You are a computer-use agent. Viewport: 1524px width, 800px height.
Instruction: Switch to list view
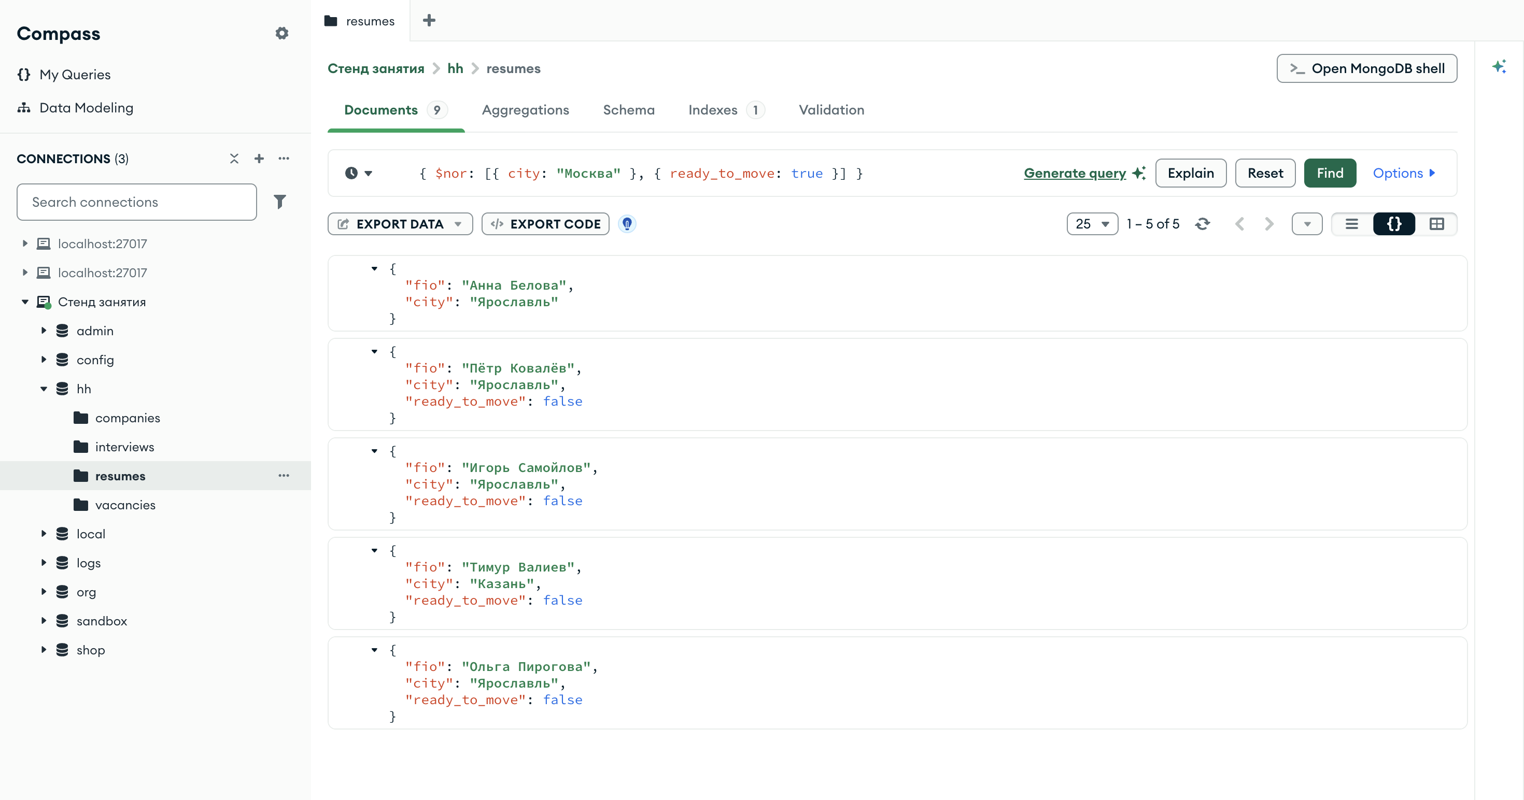pyautogui.click(x=1352, y=224)
